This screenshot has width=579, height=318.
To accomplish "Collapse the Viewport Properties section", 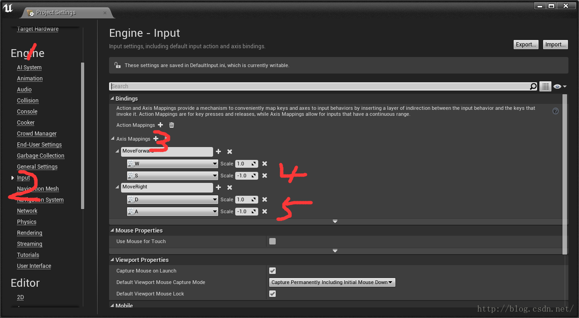I will (112, 260).
